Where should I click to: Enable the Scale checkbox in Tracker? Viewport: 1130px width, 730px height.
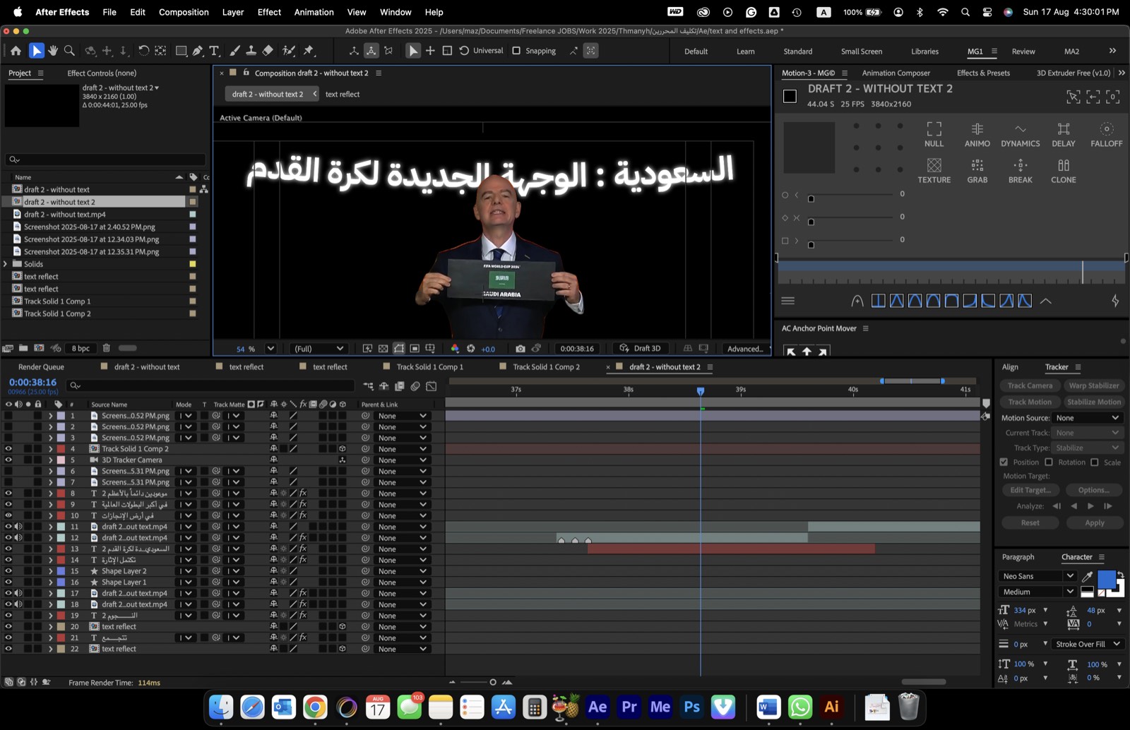[1095, 462]
